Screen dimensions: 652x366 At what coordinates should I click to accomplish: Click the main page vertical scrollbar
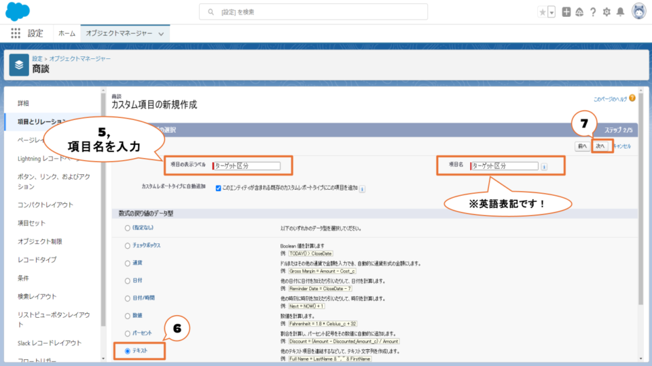pyautogui.click(x=640, y=199)
